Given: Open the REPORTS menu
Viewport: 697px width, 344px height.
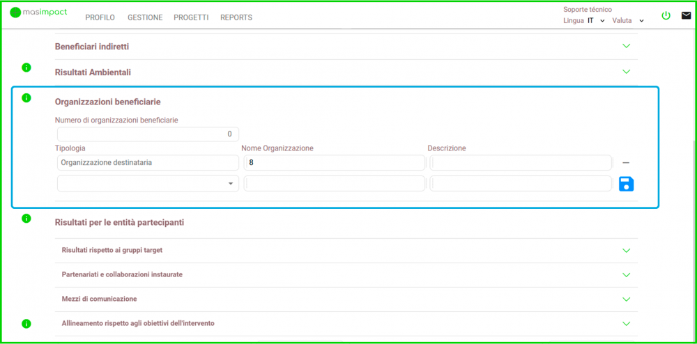Looking at the screenshot, I should [236, 17].
